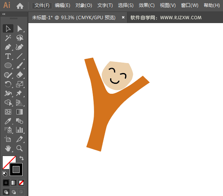The width and height of the screenshot is (223, 196).
Task: Pick the Eyedropper tool
Action: pyautogui.click(x=8, y=121)
